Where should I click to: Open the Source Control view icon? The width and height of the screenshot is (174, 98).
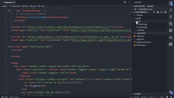(x=171, y=17)
